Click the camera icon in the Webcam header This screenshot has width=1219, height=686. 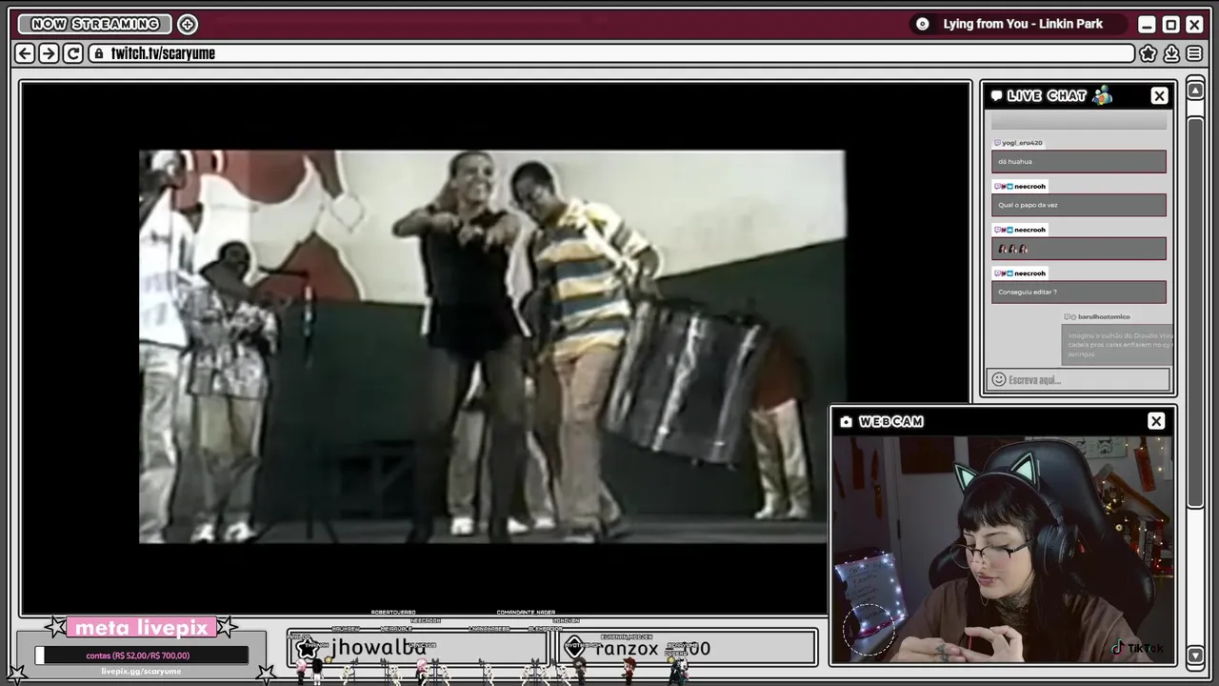846,421
